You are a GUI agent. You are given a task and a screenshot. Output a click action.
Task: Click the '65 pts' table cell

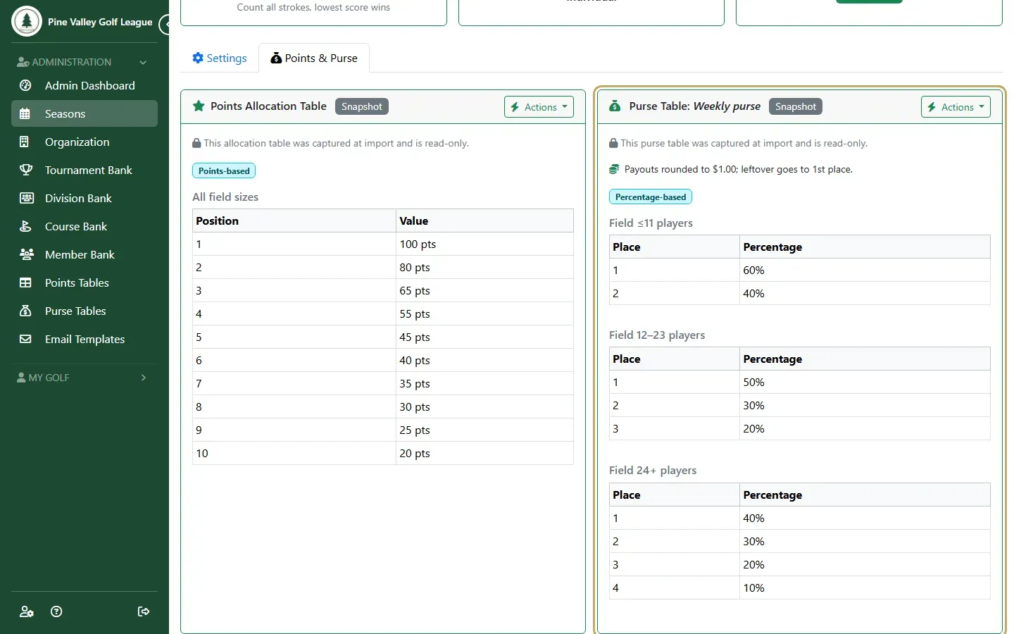(484, 290)
